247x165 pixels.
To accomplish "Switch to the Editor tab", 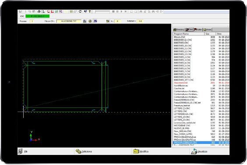I will click(x=198, y=30).
